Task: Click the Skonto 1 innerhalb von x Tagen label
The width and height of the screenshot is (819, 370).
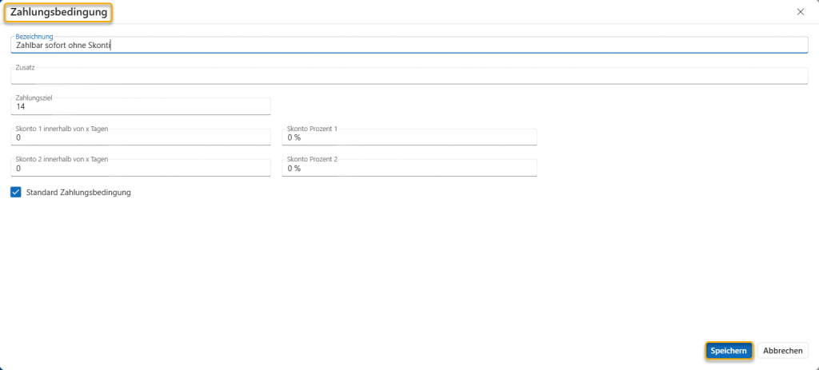Action: coord(62,129)
